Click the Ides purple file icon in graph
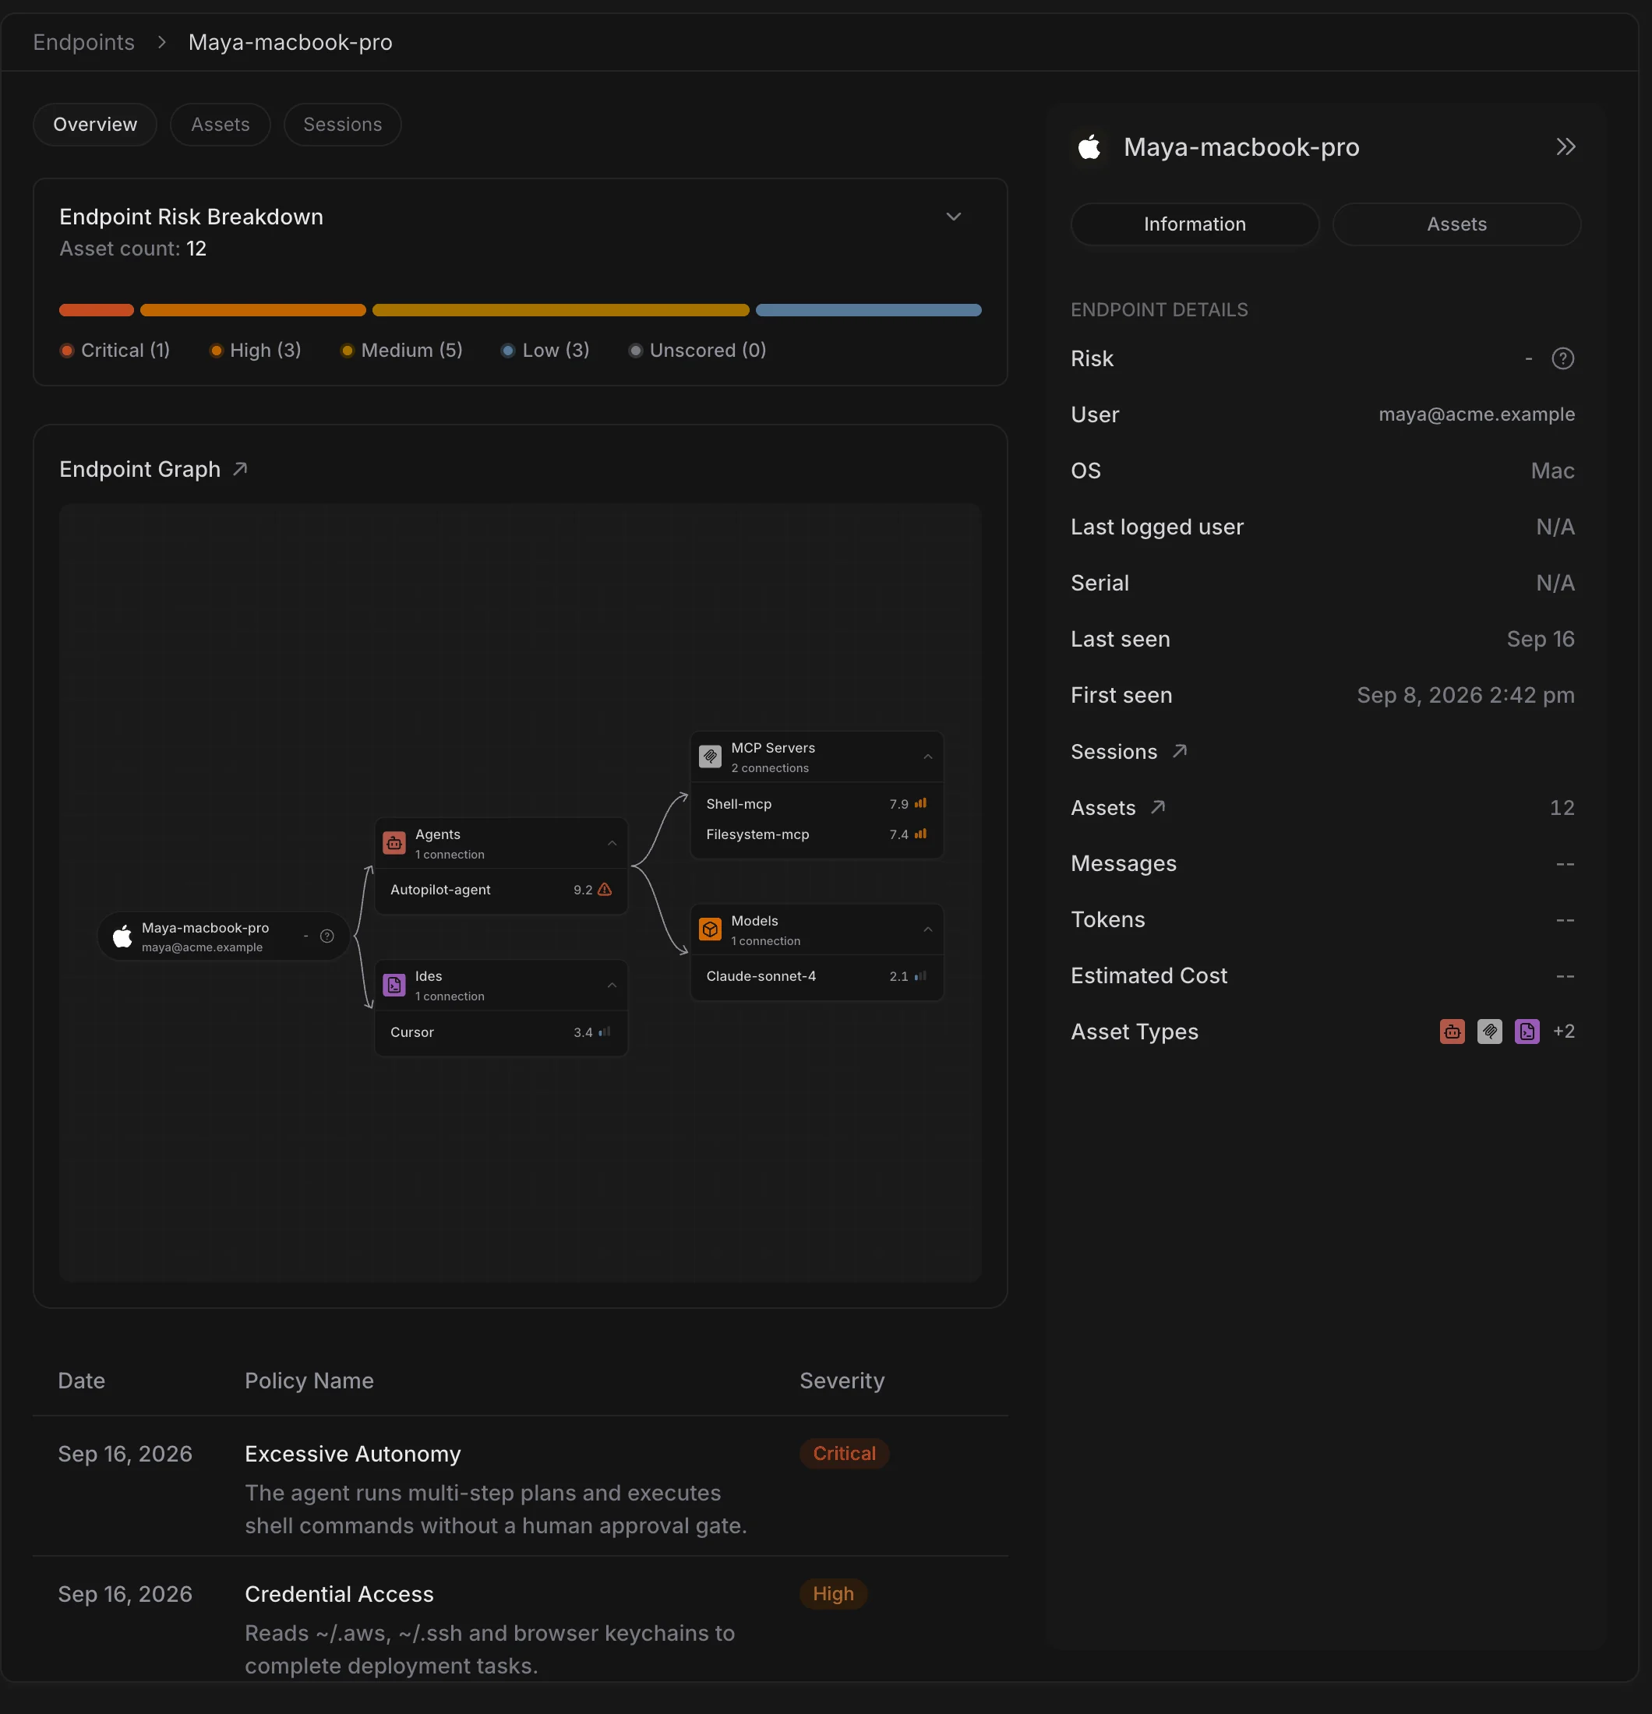 tap(394, 986)
